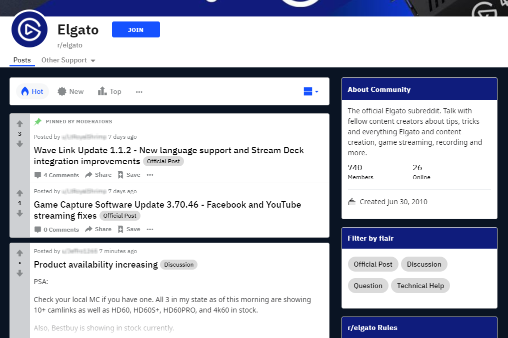Share the Wave Link Update post
Viewport: 508px width, 338px height.
98,175
